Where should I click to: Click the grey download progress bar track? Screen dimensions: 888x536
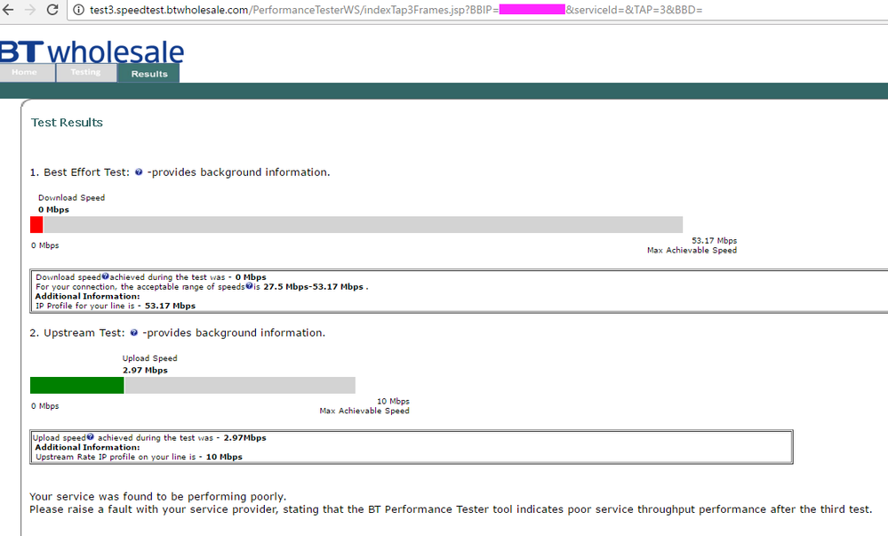[x=363, y=224]
